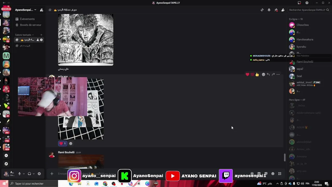Open Boosts de serveur
The image size is (332, 187).
29,25
